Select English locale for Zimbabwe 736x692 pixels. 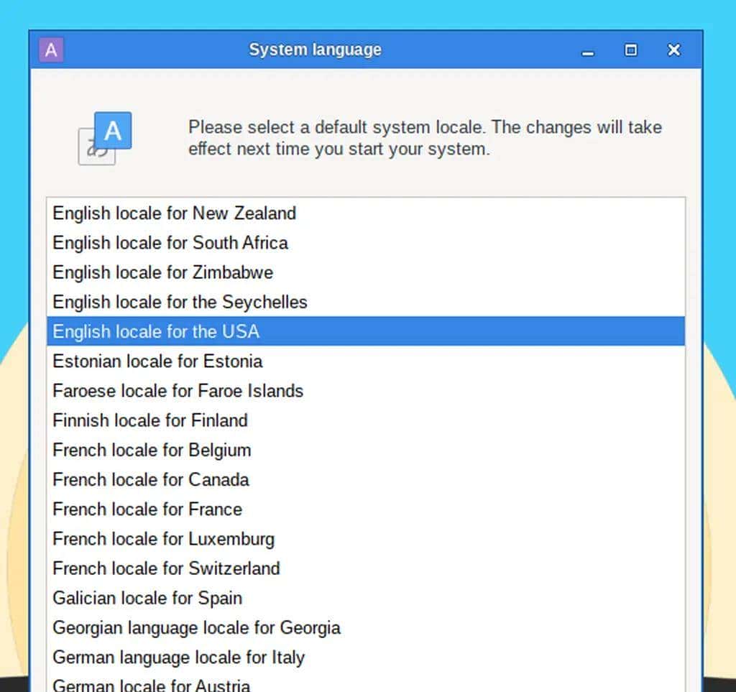(x=162, y=272)
